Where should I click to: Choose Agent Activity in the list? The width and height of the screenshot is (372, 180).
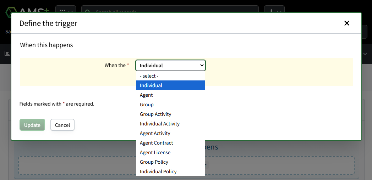170,133
